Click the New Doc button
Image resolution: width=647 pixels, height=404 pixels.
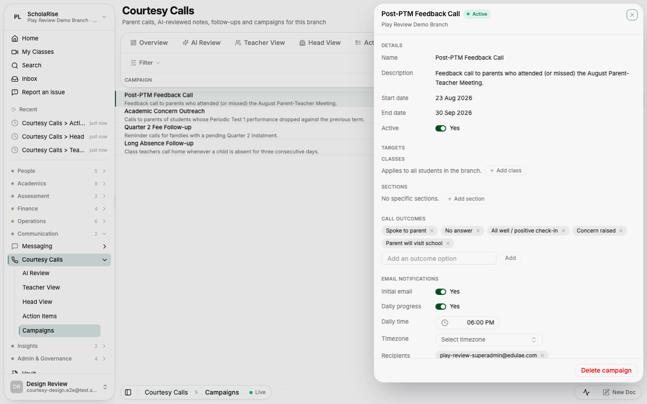point(619,392)
